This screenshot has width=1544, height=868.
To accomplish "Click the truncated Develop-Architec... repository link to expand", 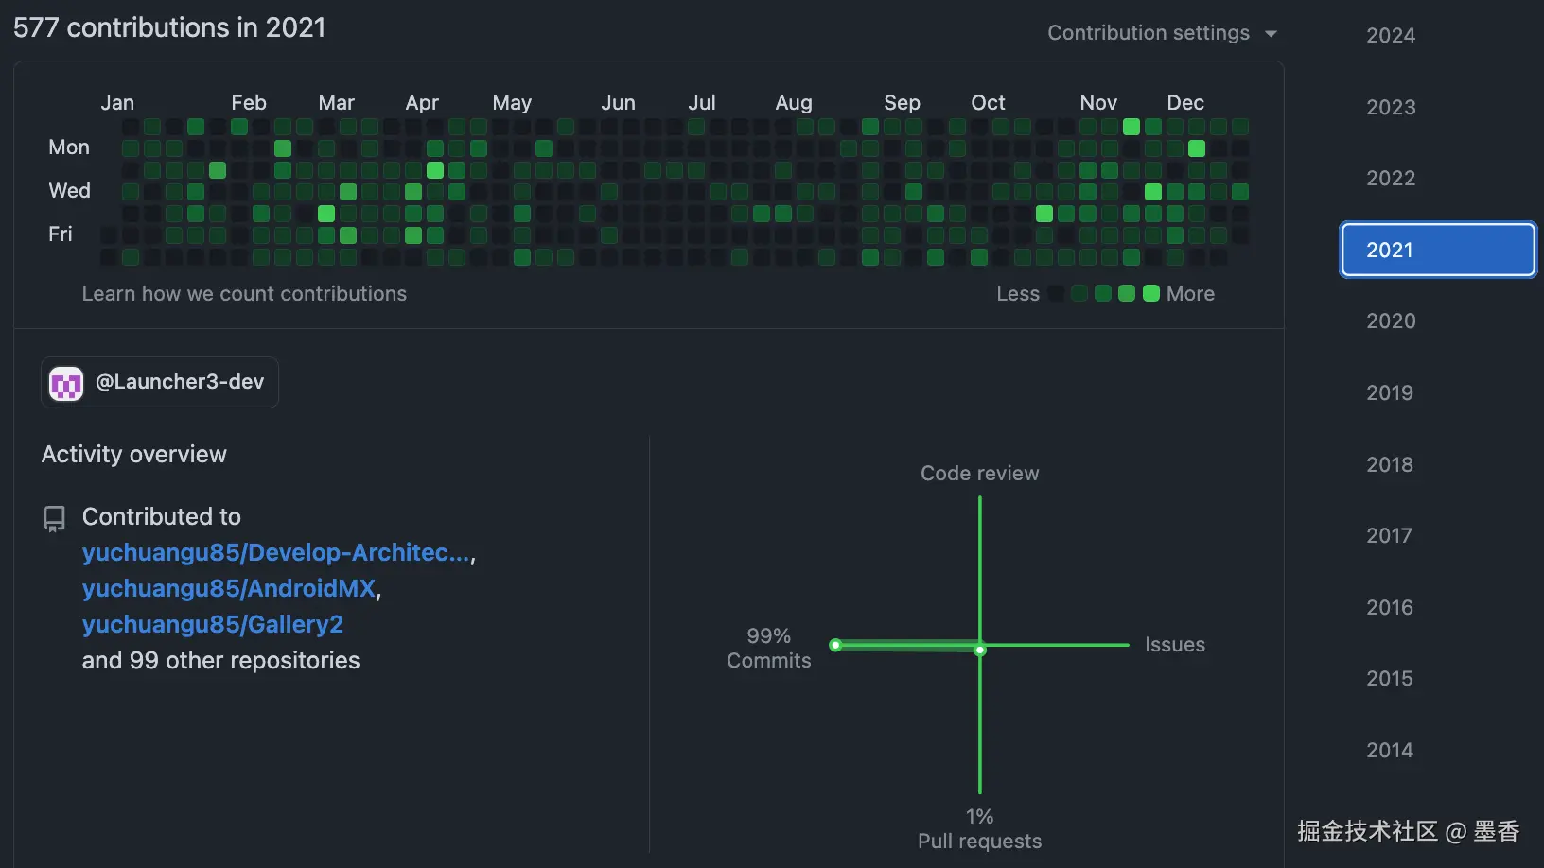I will point(275,552).
